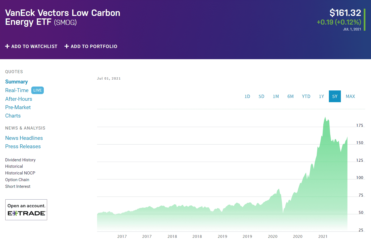371x242 pixels.
Task: Click the QUOTES section heading
Action: pyautogui.click(x=14, y=72)
